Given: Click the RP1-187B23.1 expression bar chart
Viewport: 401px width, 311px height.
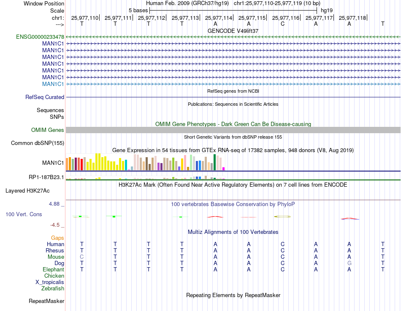Looking at the screenshot, I should [145, 177].
